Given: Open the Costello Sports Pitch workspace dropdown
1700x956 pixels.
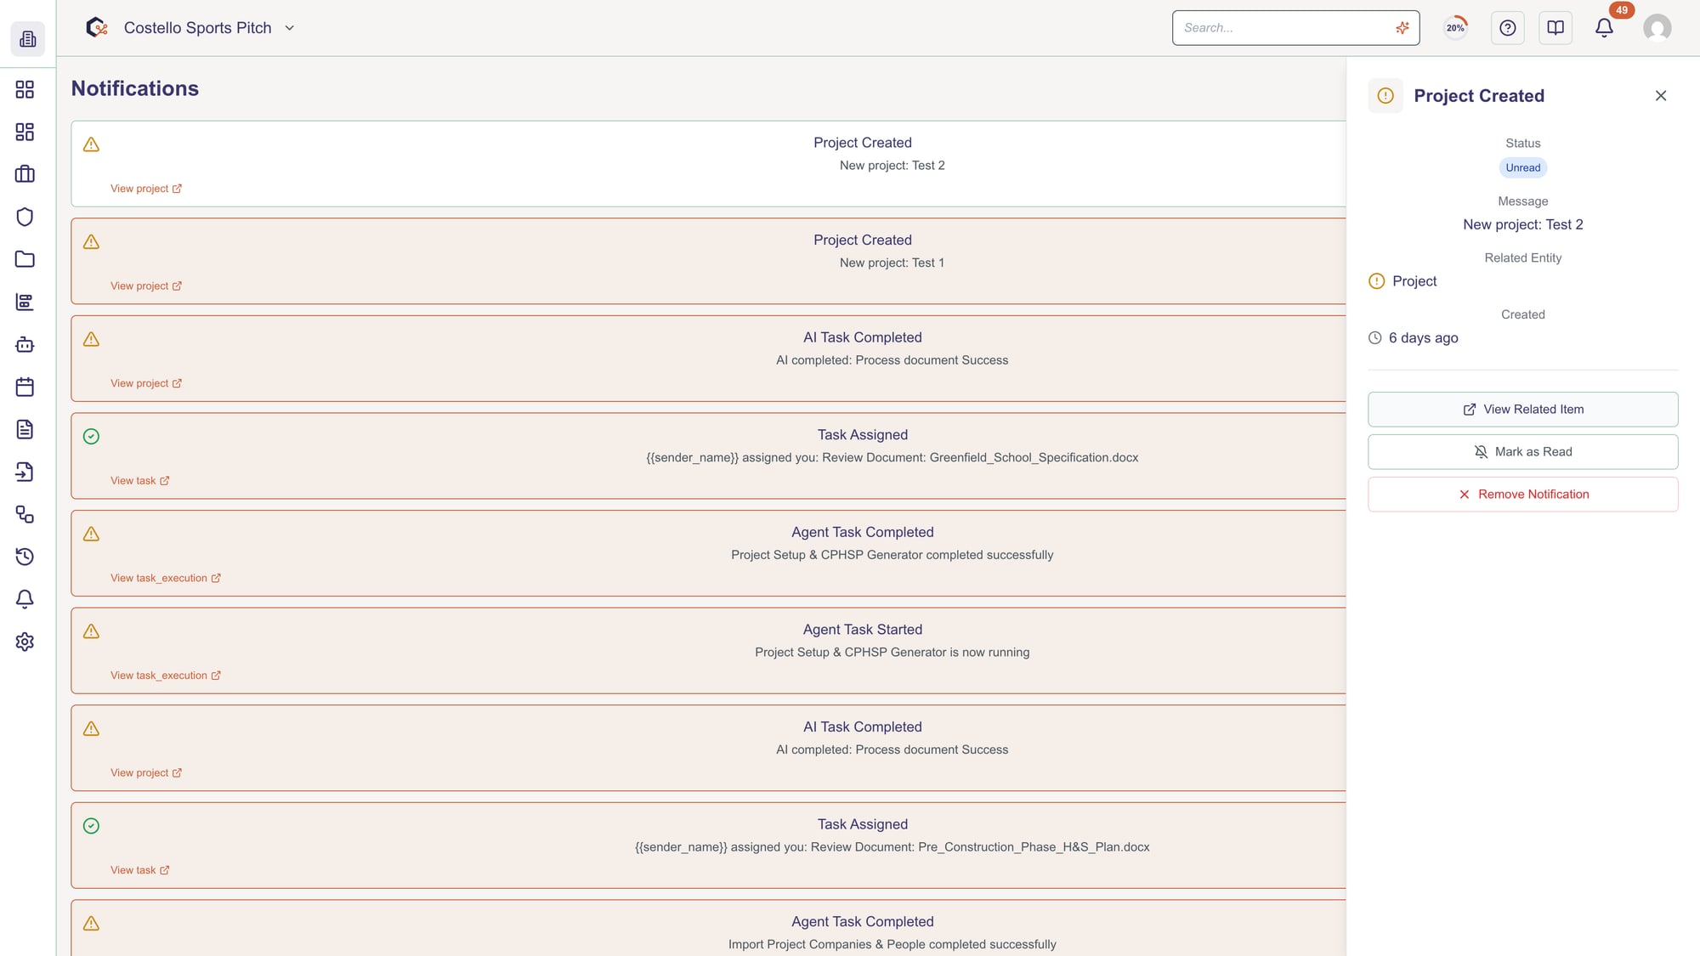Looking at the screenshot, I should (x=208, y=27).
